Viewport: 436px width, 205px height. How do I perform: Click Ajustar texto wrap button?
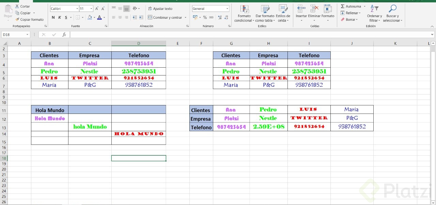[x=160, y=8]
